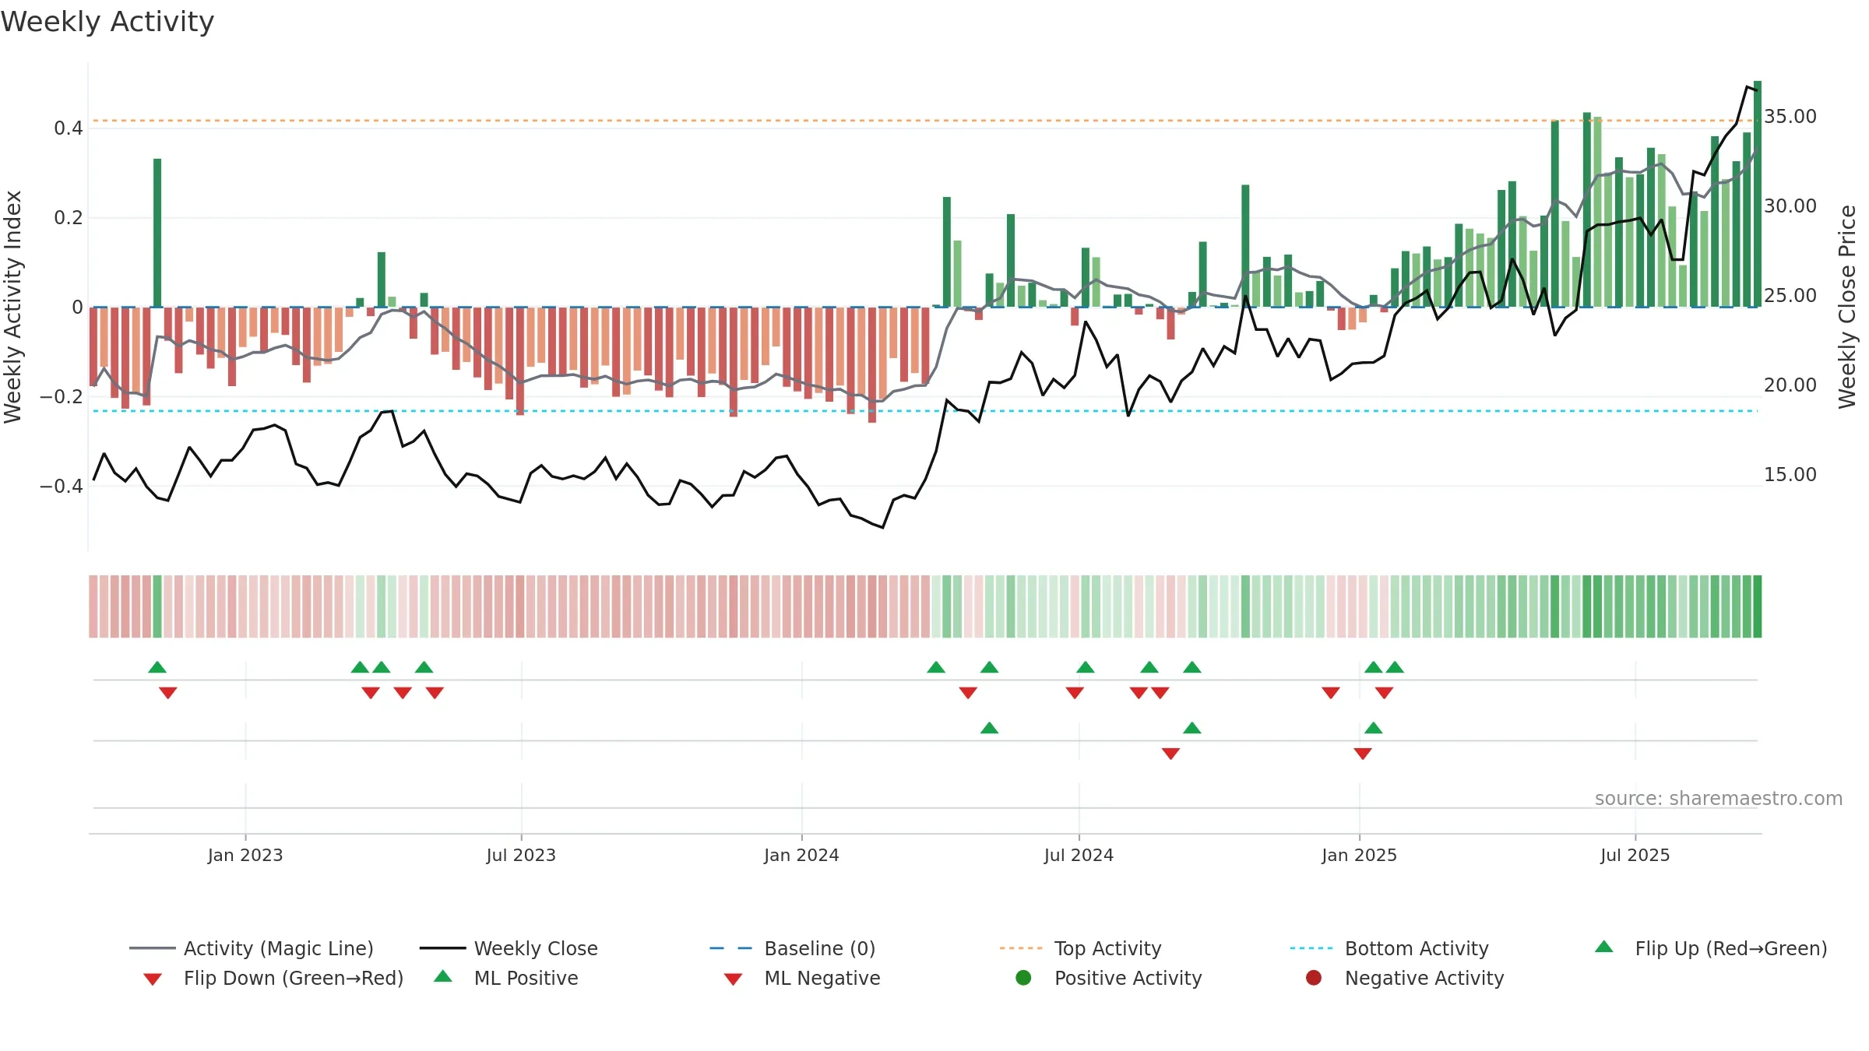Click the Negative Activity red circle icon
Screen dimensions: 1869x1051
pyautogui.click(x=1314, y=978)
